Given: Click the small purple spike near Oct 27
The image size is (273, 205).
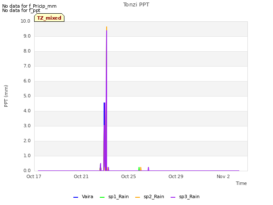Looking at the screenshot, I should point(148,169).
